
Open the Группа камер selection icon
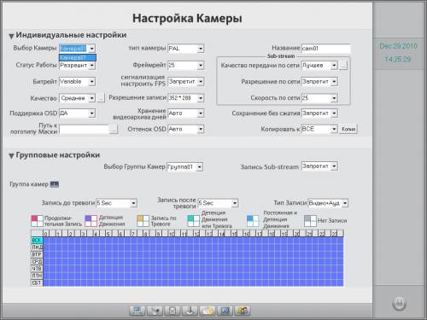pyautogui.click(x=55, y=184)
